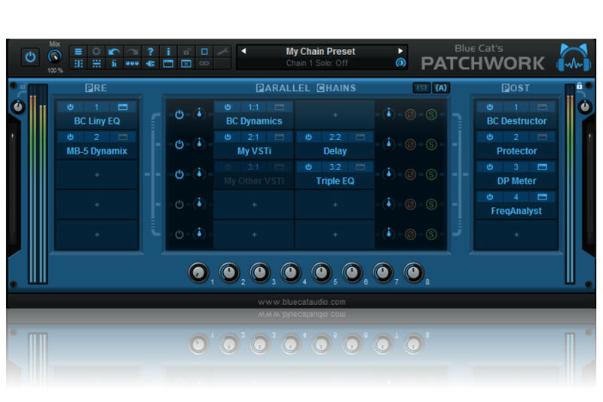The width and height of the screenshot is (603, 402).
Task: Click the plug connector icon in toolbar
Action: (x=150, y=64)
